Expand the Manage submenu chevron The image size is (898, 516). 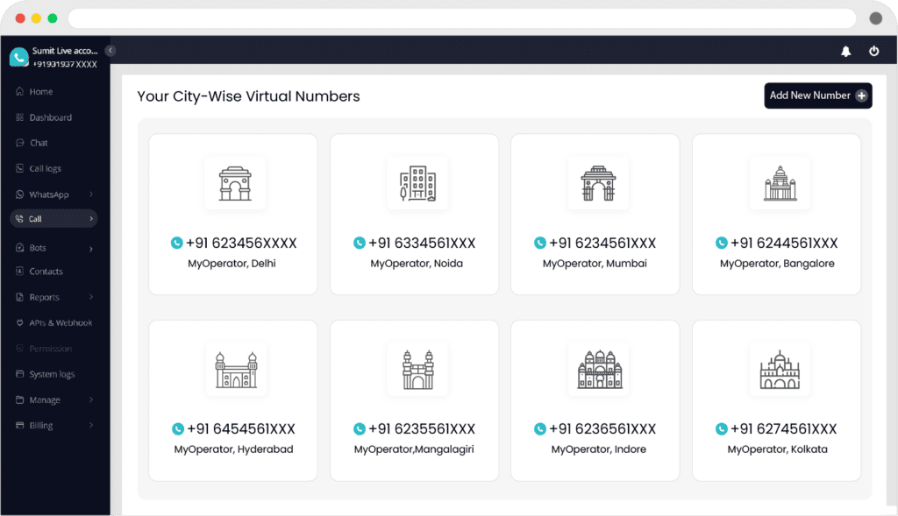(x=91, y=399)
